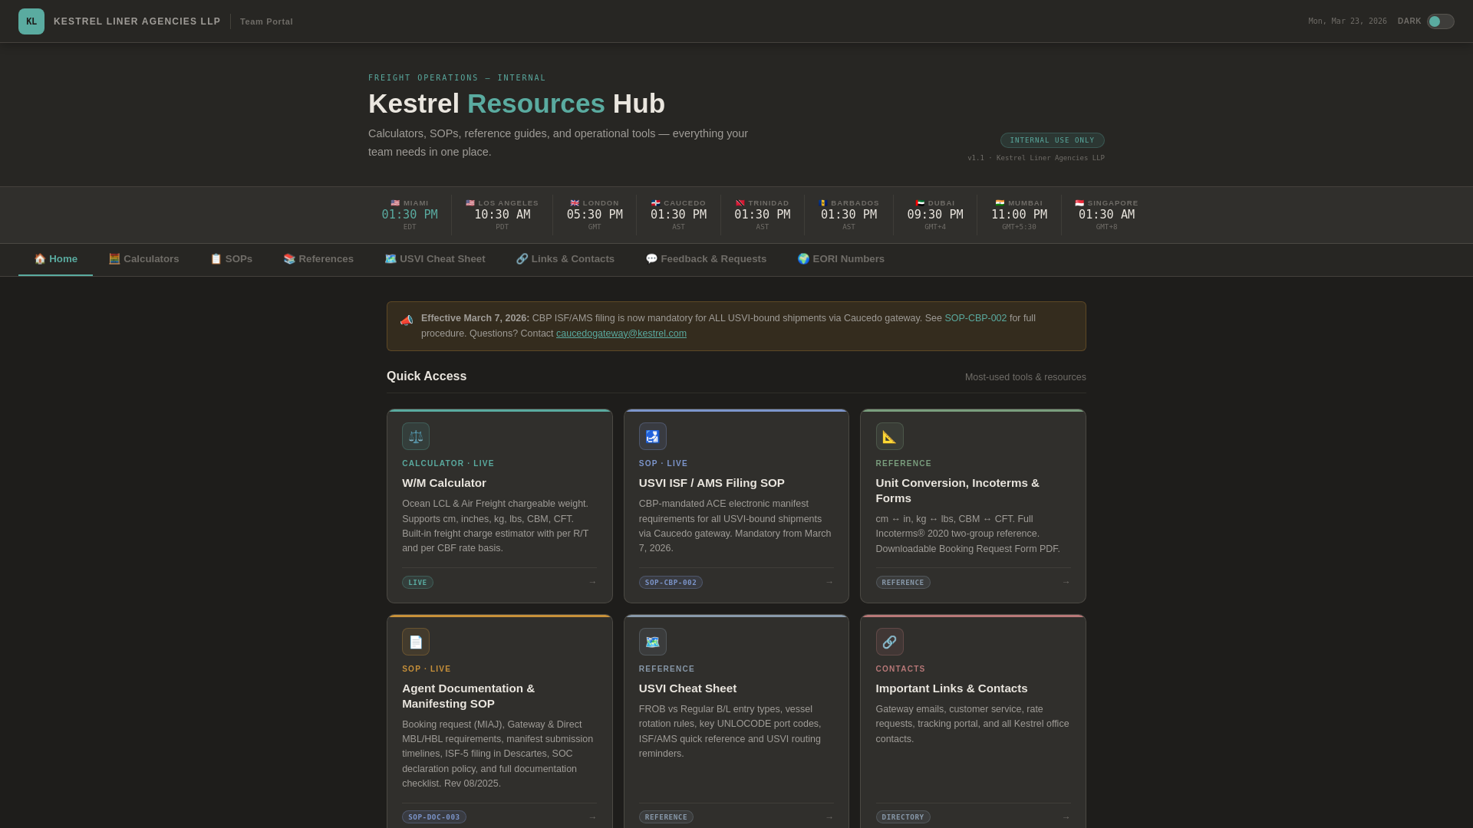Open the Home tab
The image size is (1473, 828).
pyautogui.click(x=55, y=259)
